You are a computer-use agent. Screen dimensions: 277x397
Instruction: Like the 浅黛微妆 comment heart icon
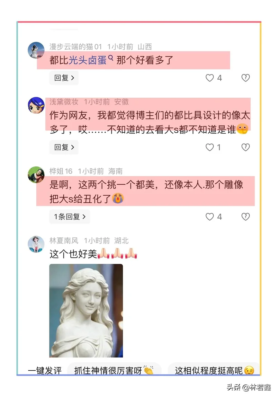pos(210,147)
